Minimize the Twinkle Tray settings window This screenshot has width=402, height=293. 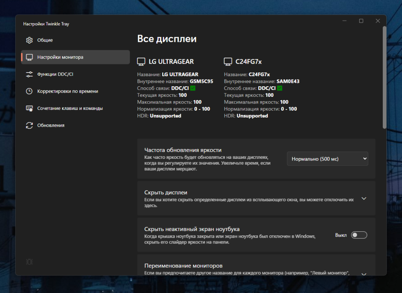[344, 21]
